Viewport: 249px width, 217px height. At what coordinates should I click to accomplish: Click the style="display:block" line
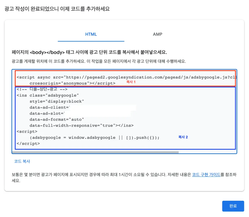tap(57, 101)
